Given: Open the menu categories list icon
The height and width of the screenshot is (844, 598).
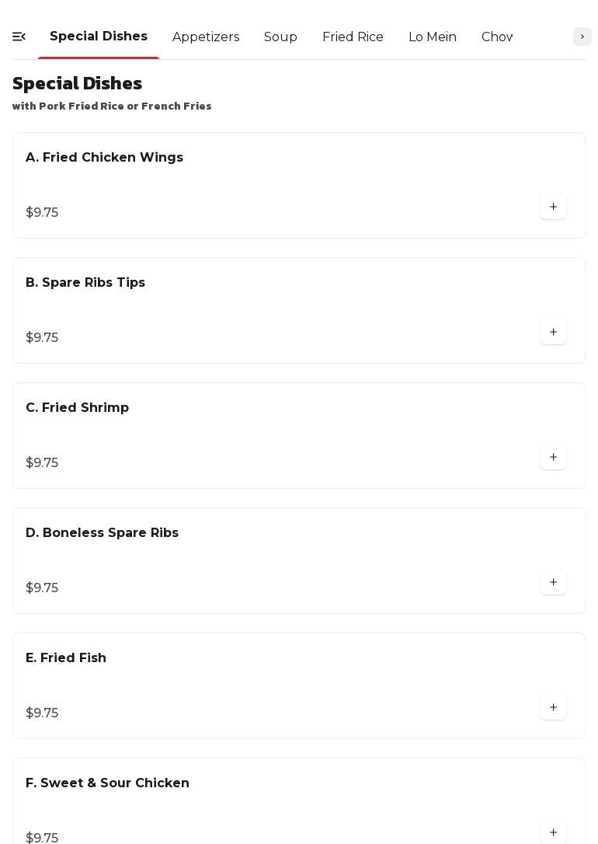Looking at the screenshot, I should click(x=19, y=37).
